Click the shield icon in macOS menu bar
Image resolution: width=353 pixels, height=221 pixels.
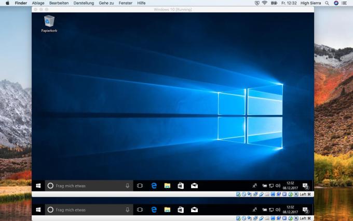click(x=257, y=3)
